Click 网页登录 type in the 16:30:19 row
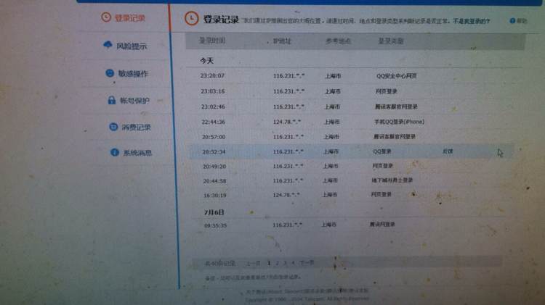Image resolution: width=545 pixels, height=305 pixels. (381, 194)
